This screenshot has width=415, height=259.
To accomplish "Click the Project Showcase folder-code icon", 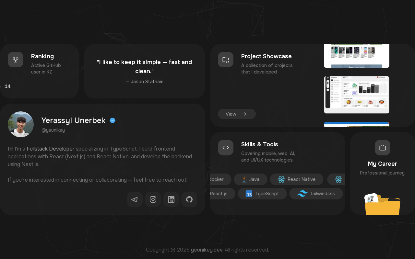I will (226, 60).
